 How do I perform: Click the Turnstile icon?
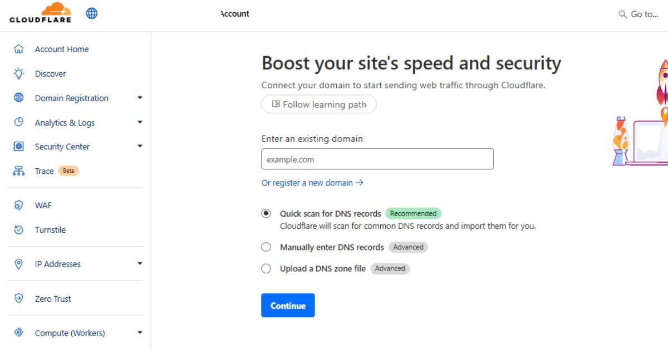pyautogui.click(x=19, y=229)
